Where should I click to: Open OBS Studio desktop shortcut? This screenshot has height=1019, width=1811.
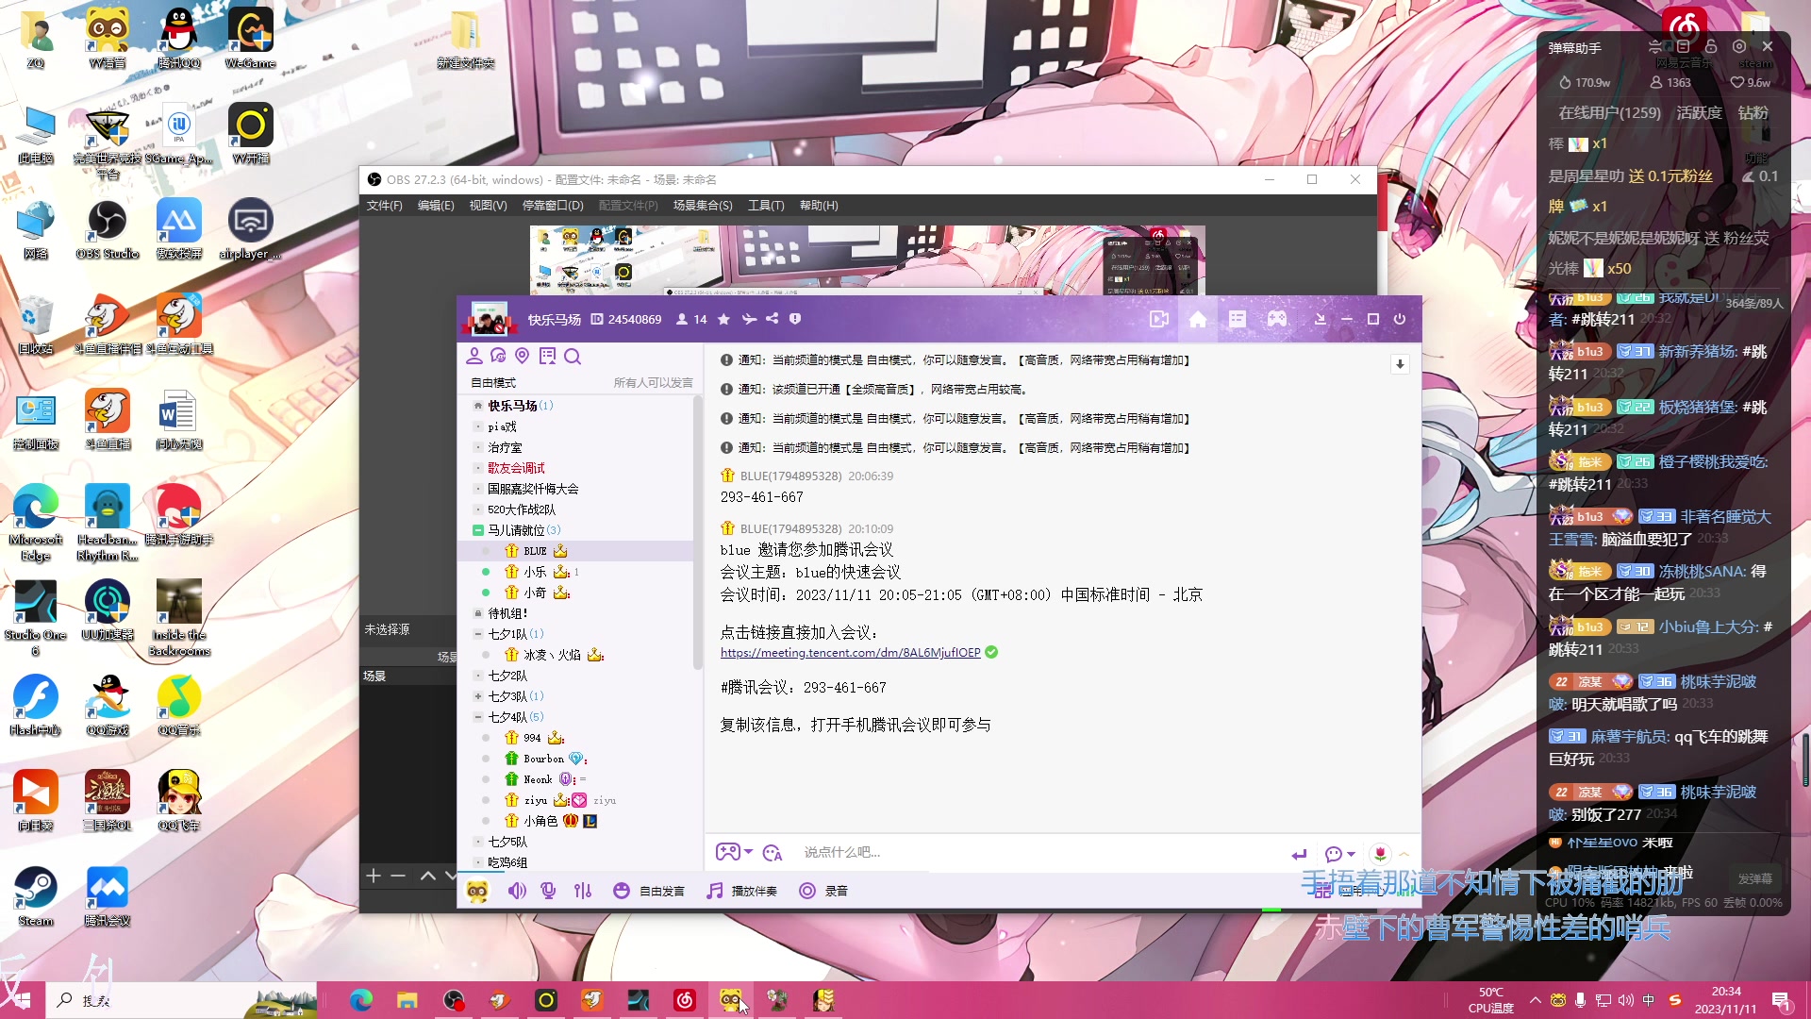coord(108,229)
